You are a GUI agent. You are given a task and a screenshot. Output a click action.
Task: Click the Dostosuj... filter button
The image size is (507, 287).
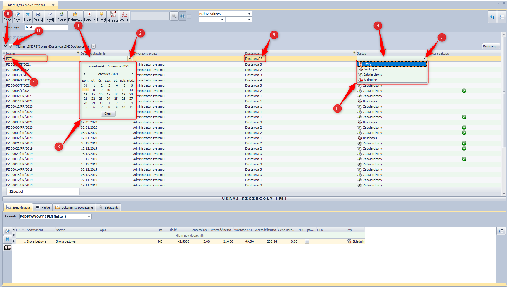point(491,46)
